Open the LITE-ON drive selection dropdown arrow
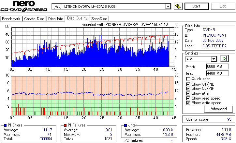Viewport: 236px width, 143px height. click(168, 6)
